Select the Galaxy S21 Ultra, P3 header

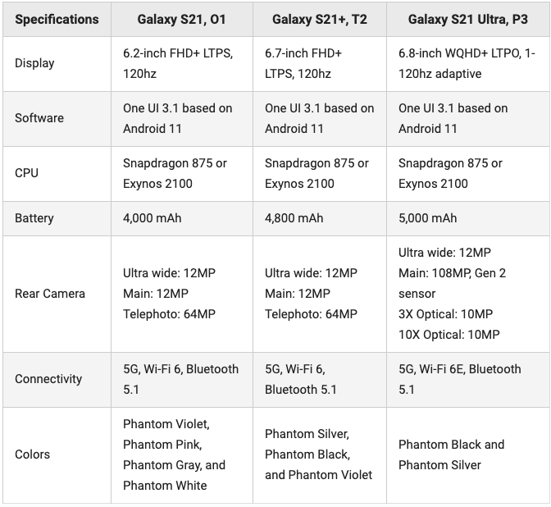(467, 19)
